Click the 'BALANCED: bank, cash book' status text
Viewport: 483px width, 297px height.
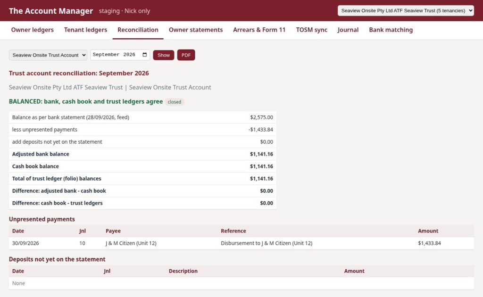(86, 101)
